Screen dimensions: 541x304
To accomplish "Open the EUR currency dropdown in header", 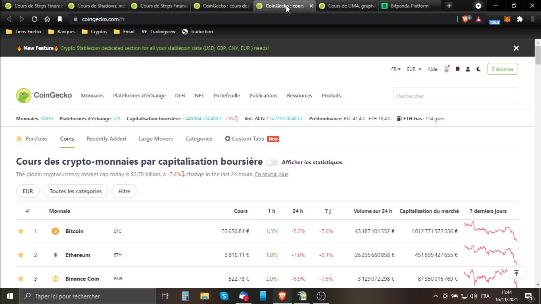I will tap(414, 69).
